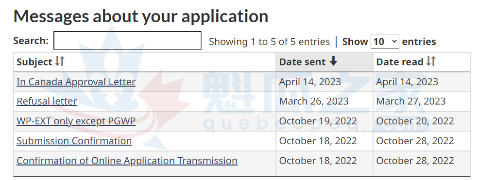The image size is (479, 180).
Task: Click the Date sent descending arrow icon
Action: pyautogui.click(x=333, y=61)
